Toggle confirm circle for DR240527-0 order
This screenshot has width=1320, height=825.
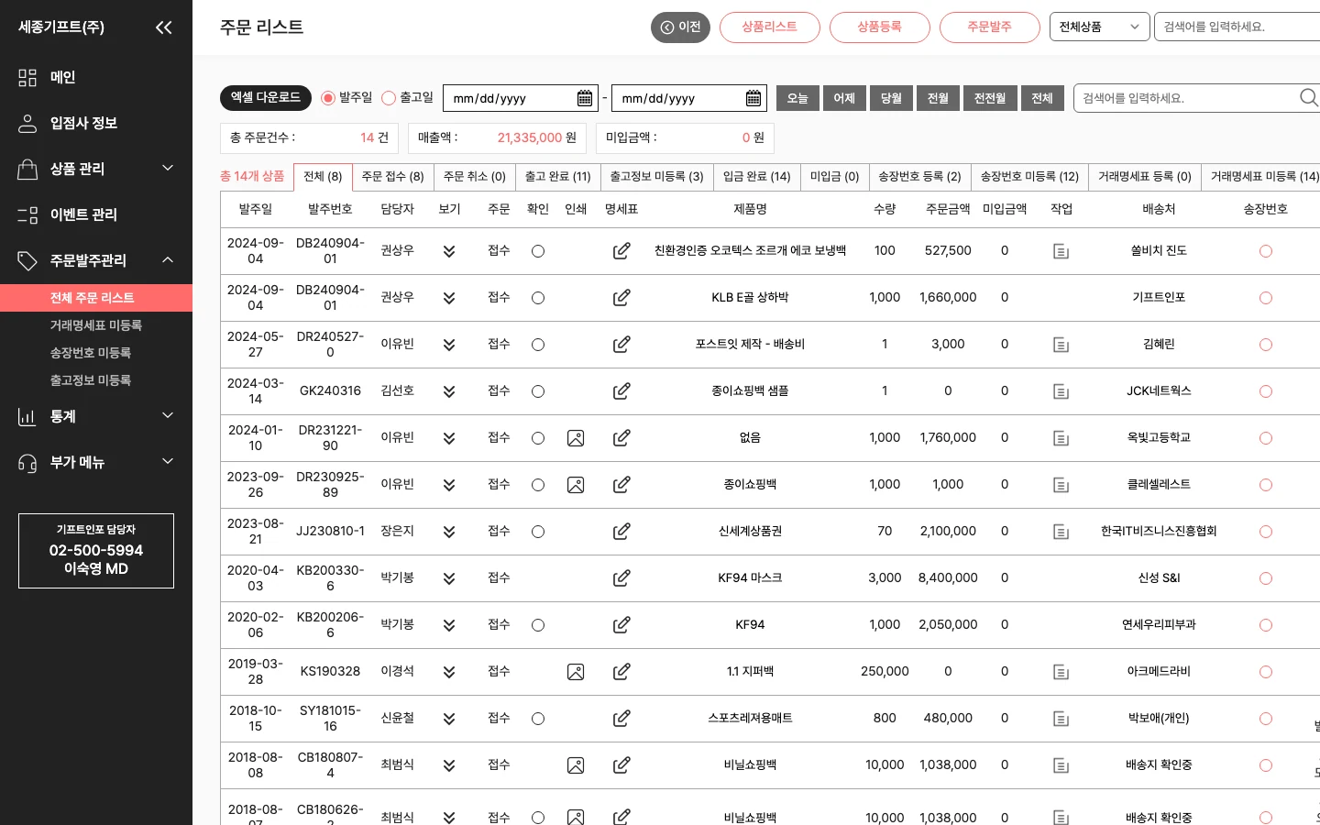(538, 345)
